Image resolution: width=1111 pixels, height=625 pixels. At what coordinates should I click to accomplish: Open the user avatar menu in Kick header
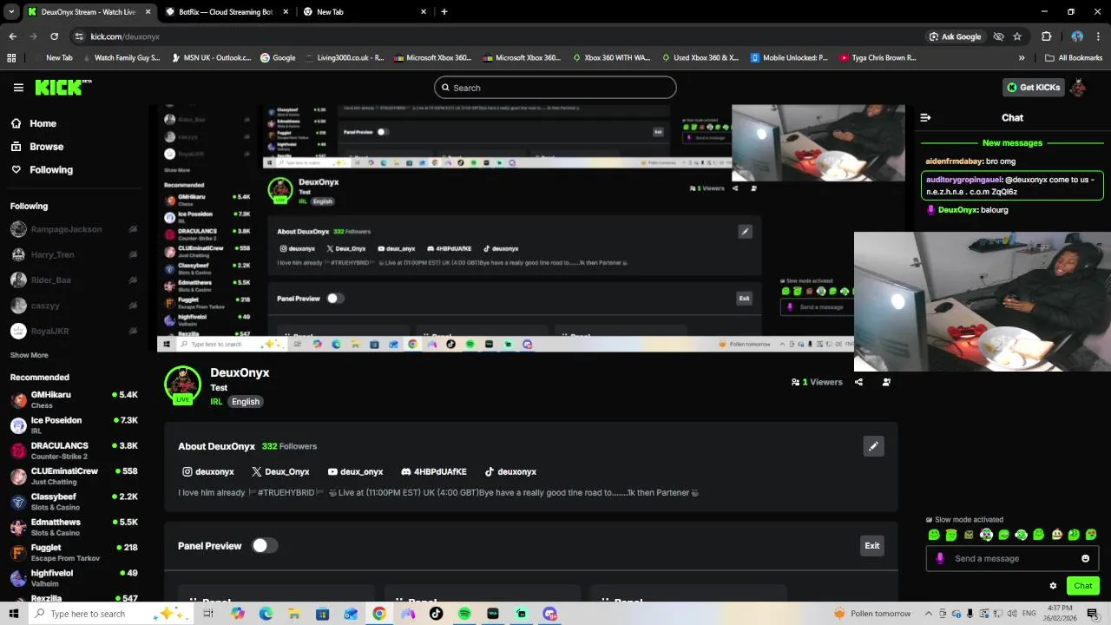click(1079, 87)
